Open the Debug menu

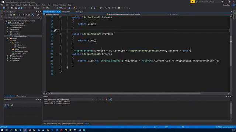pyautogui.click(x=31, y=5)
